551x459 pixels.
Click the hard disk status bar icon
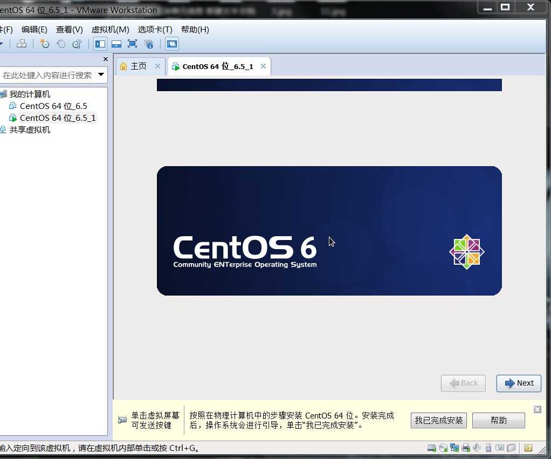pos(431,448)
